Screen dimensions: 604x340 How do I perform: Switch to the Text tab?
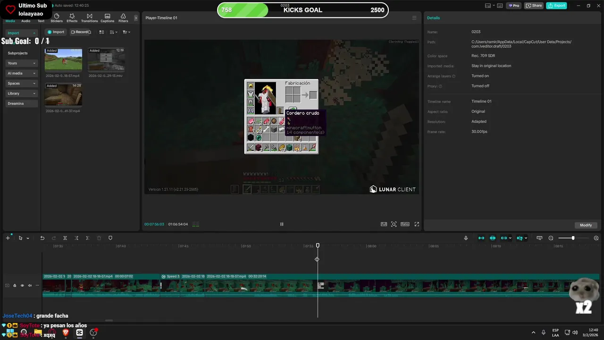pos(41,21)
